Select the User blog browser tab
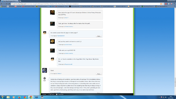The width and height of the screenshot is (176, 99). 9,1
